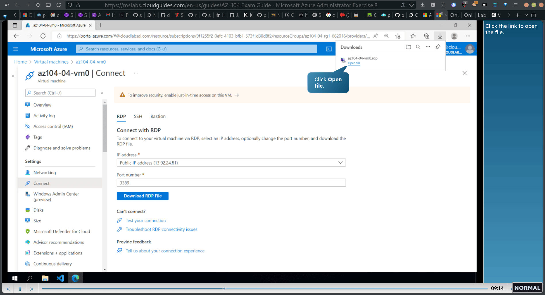Click the Edge downloads toolbar icon
Image resolution: width=545 pixels, height=295 pixels.
[440, 36]
